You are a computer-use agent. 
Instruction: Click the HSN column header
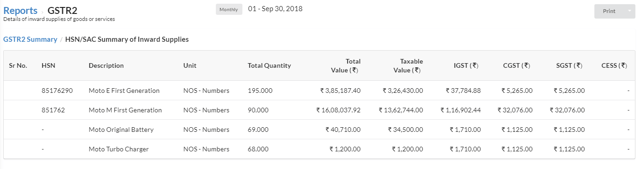48,65
